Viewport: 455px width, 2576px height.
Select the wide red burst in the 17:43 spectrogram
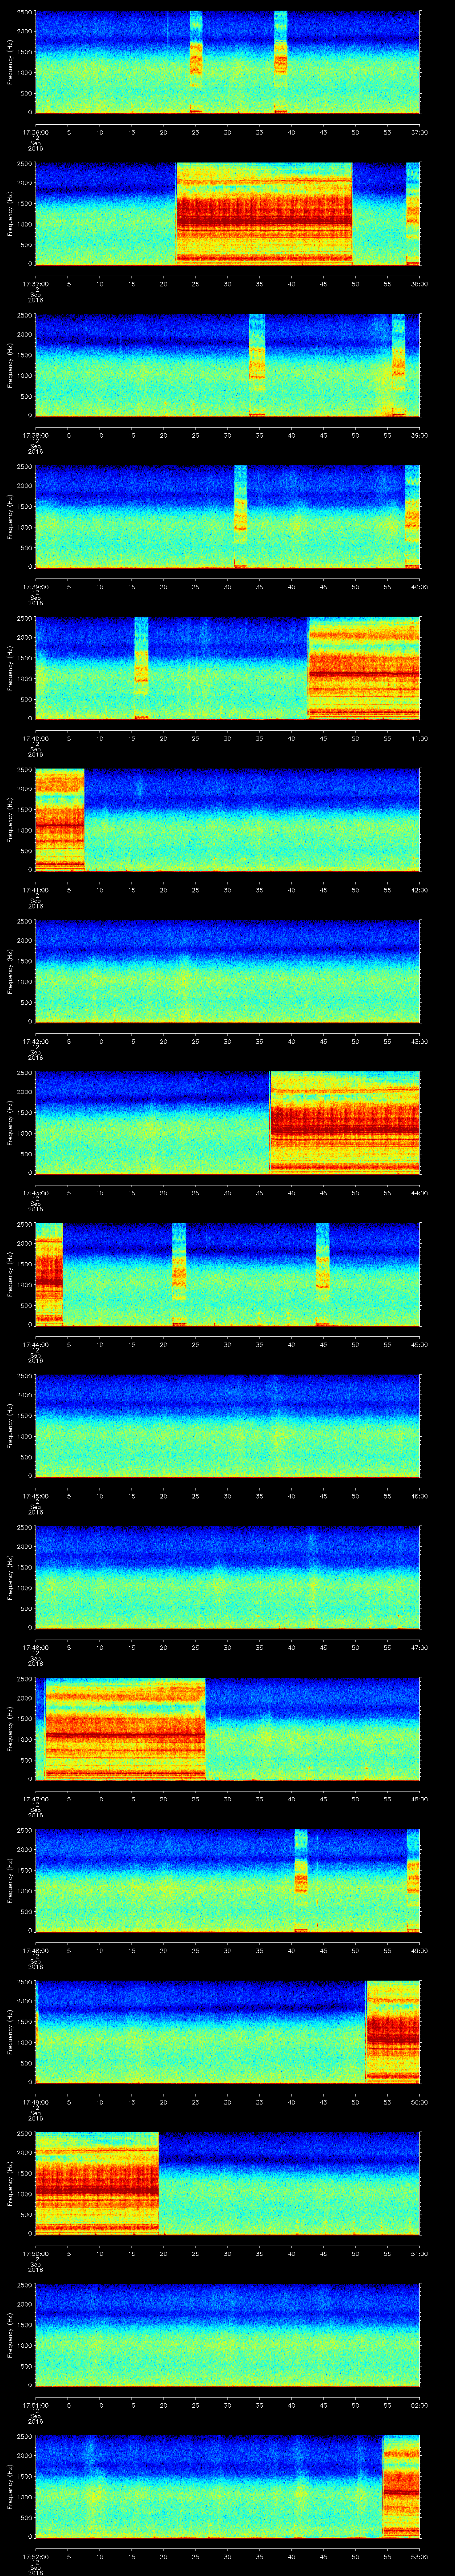(x=345, y=1122)
